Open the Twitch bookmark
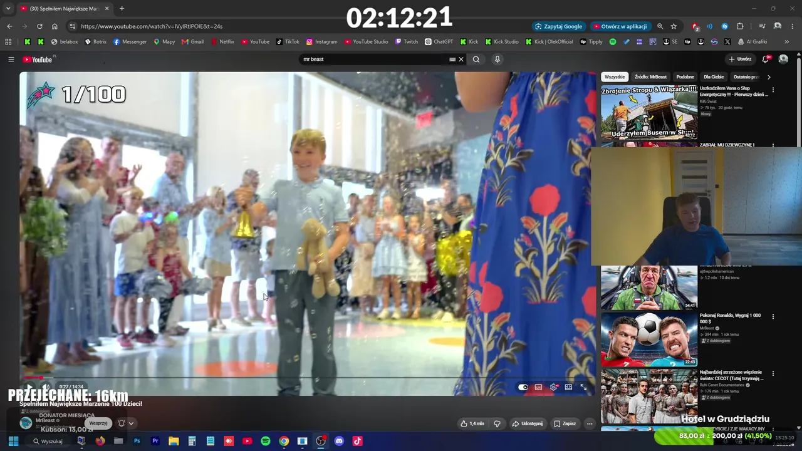 [407, 42]
